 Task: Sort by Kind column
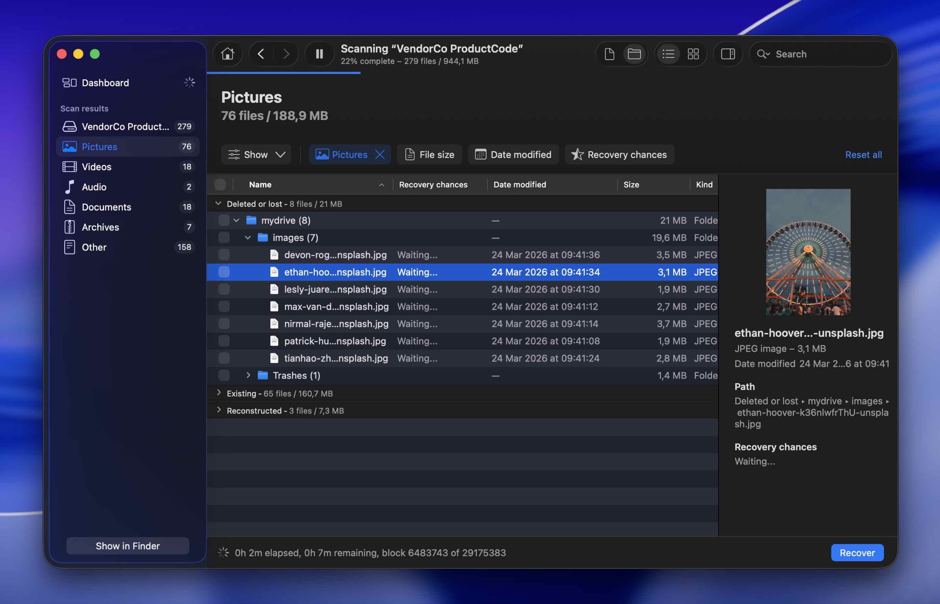(x=704, y=184)
